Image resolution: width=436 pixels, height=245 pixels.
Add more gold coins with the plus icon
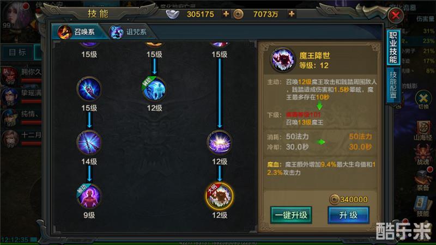point(292,14)
